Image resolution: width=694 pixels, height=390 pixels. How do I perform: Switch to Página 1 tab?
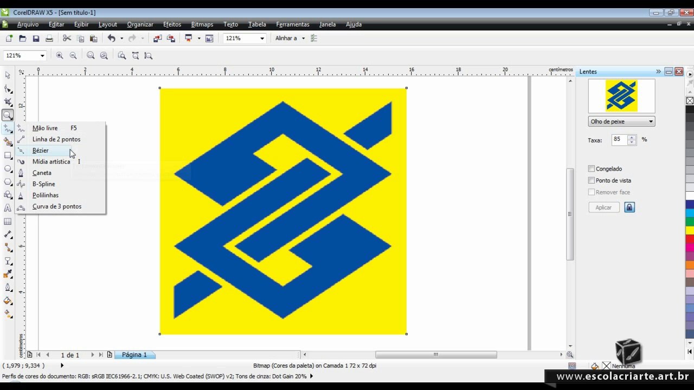[134, 355]
